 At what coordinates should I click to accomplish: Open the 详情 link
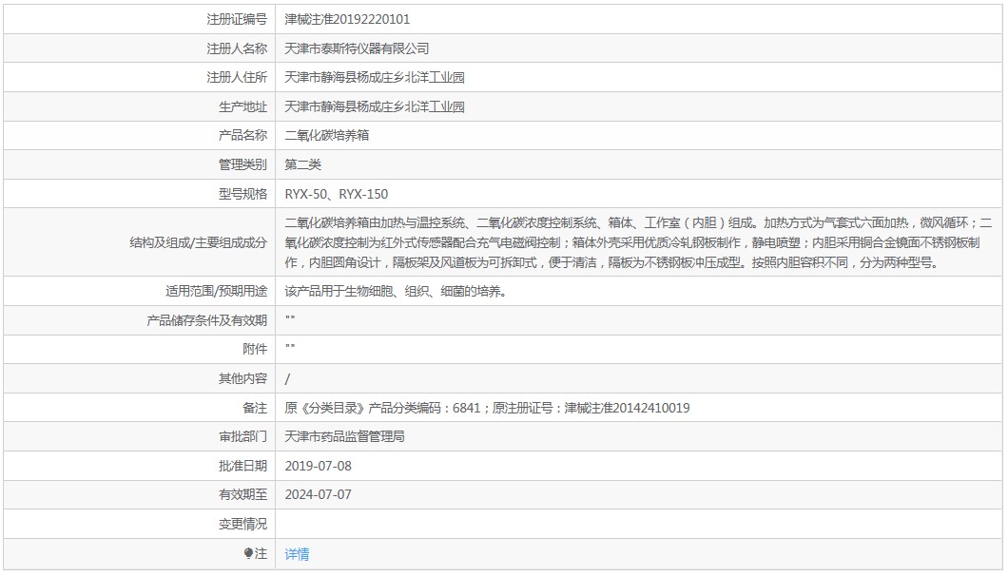(297, 553)
